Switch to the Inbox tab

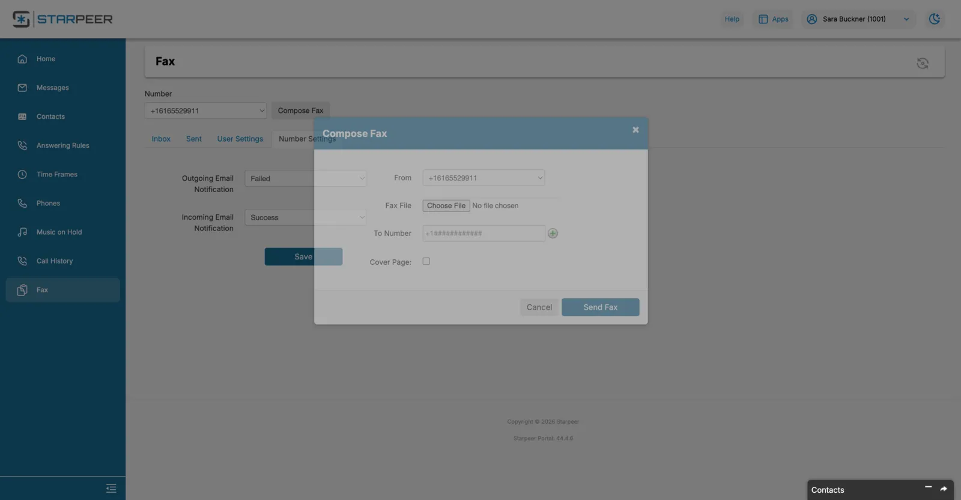pos(161,139)
